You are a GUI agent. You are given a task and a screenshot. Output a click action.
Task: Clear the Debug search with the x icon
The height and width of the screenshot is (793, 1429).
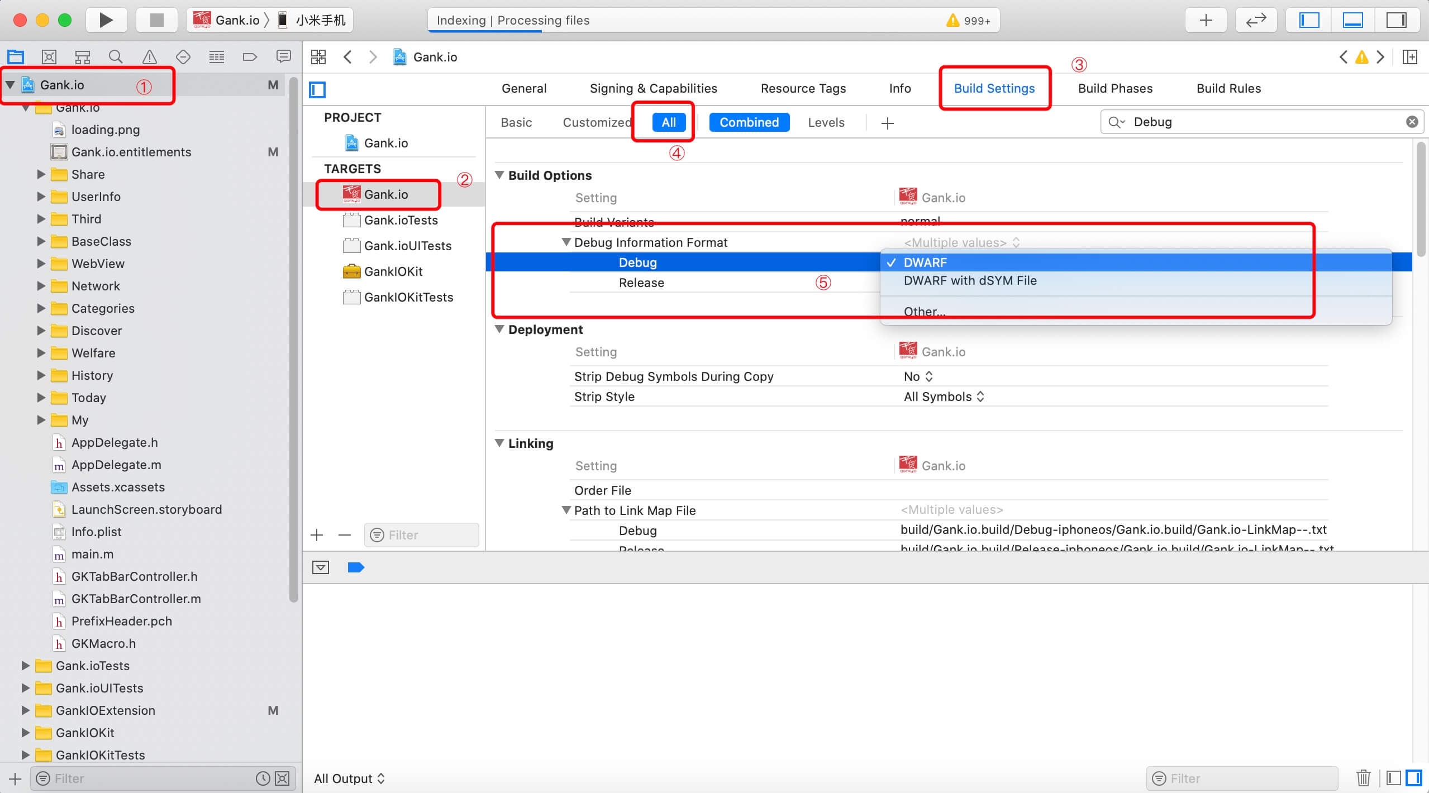(x=1412, y=121)
